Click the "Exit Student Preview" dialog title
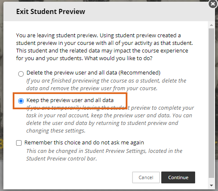Viewport: 218px width, 191px height. click(x=51, y=11)
